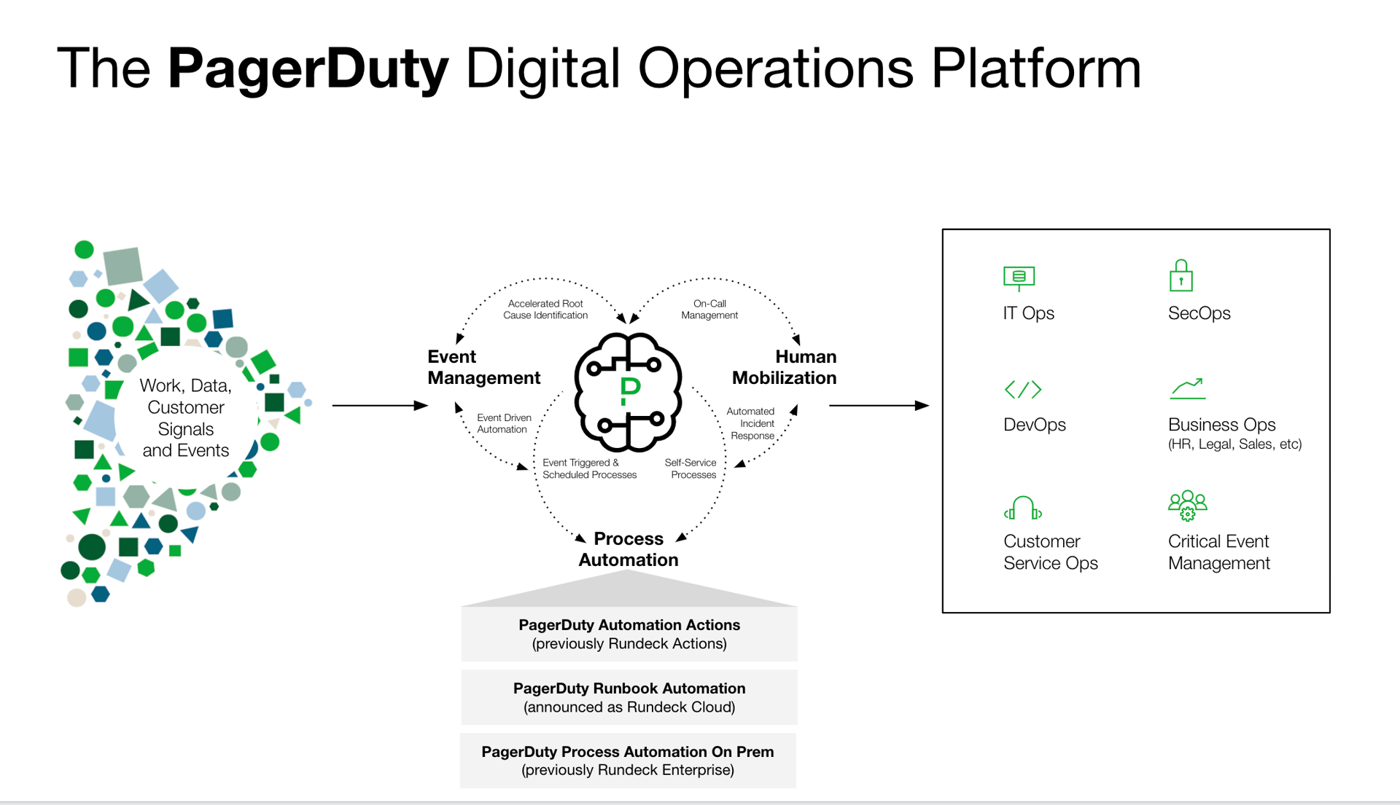Image resolution: width=1400 pixels, height=805 pixels.
Task: Click the Work, Data, Customer Signals circle
Action: click(185, 417)
